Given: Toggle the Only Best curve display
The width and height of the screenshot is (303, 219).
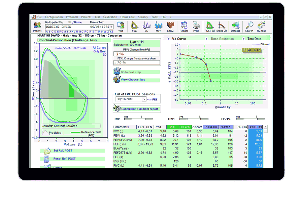Looking at the screenshot, I should (x=100, y=51).
